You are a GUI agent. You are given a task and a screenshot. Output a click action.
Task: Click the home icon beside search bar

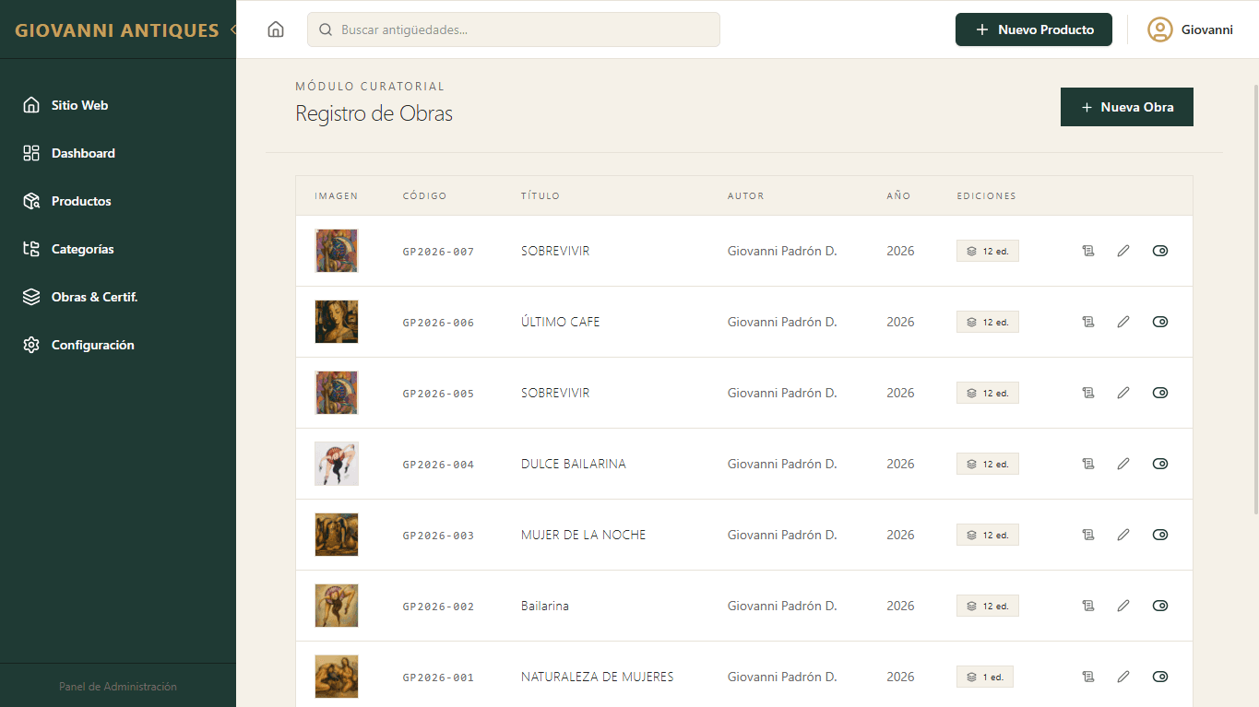click(x=276, y=29)
